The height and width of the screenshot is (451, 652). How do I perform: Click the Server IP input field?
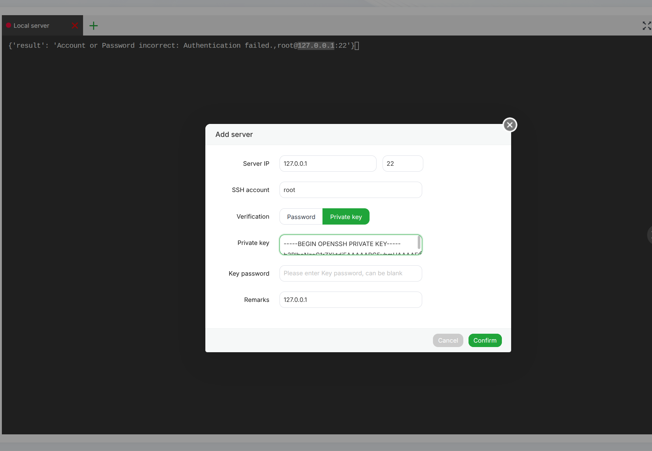tap(328, 164)
